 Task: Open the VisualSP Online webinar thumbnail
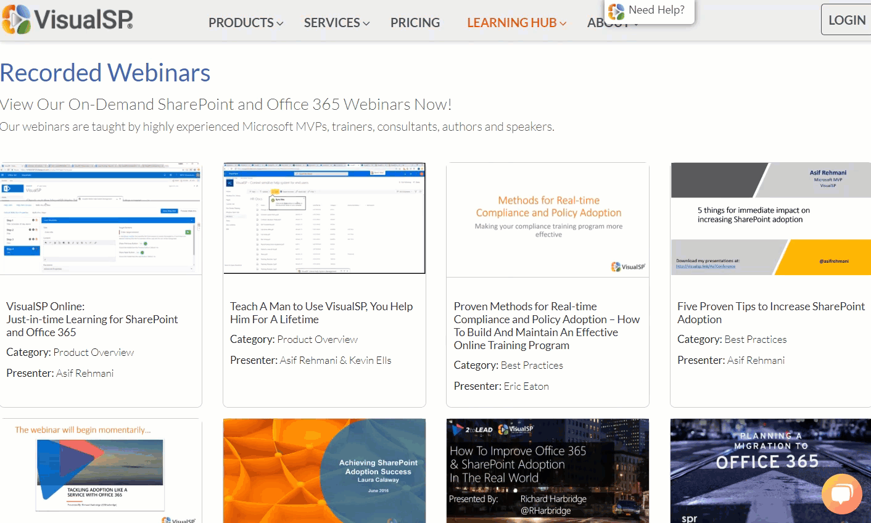point(101,218)
